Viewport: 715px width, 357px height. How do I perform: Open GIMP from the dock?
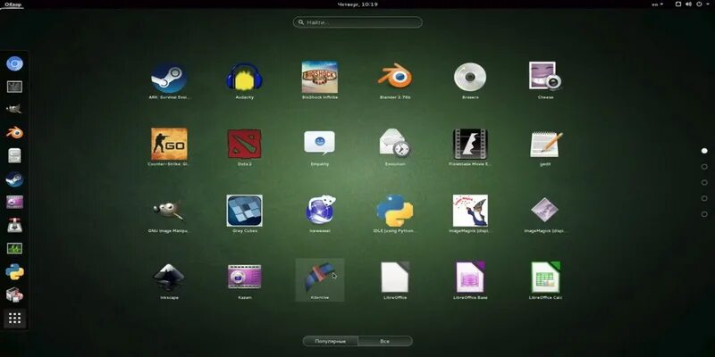(x=14, y=110)
